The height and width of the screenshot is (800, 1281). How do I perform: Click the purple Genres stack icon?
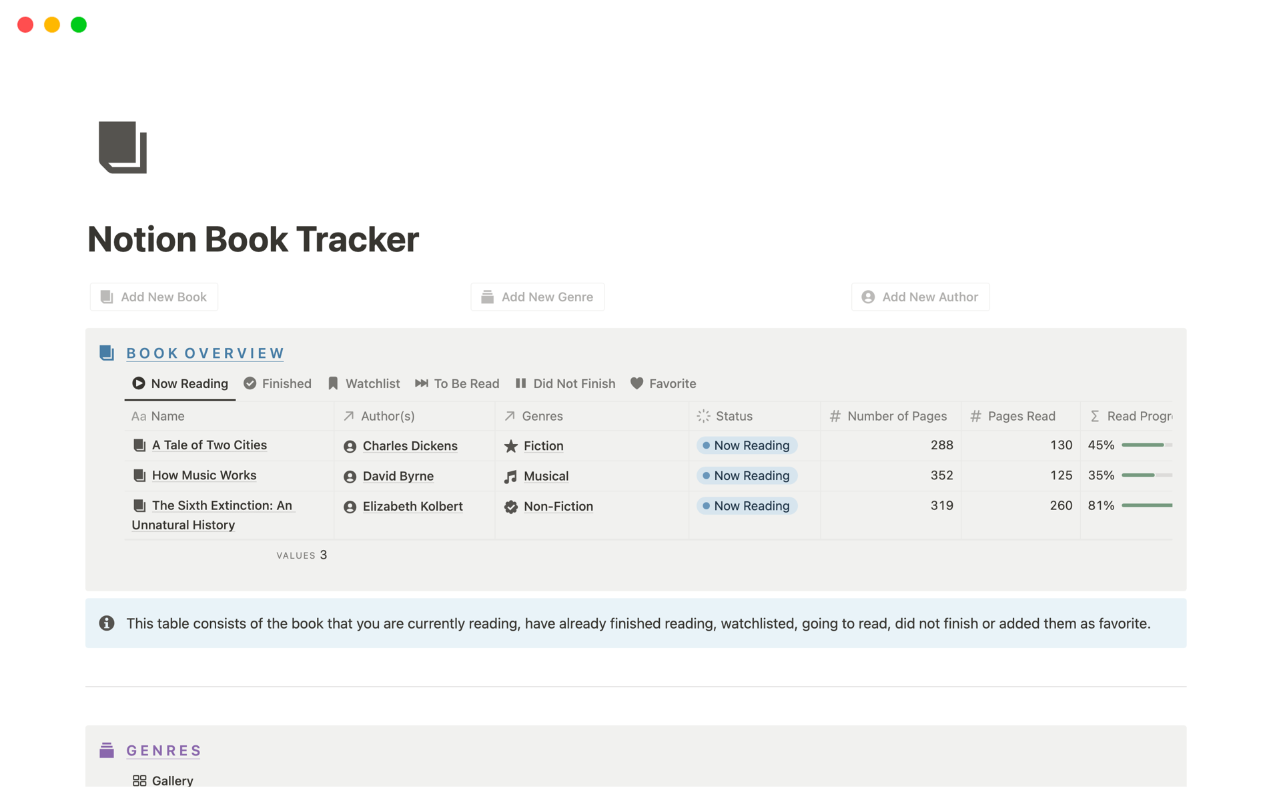point(107,750)
